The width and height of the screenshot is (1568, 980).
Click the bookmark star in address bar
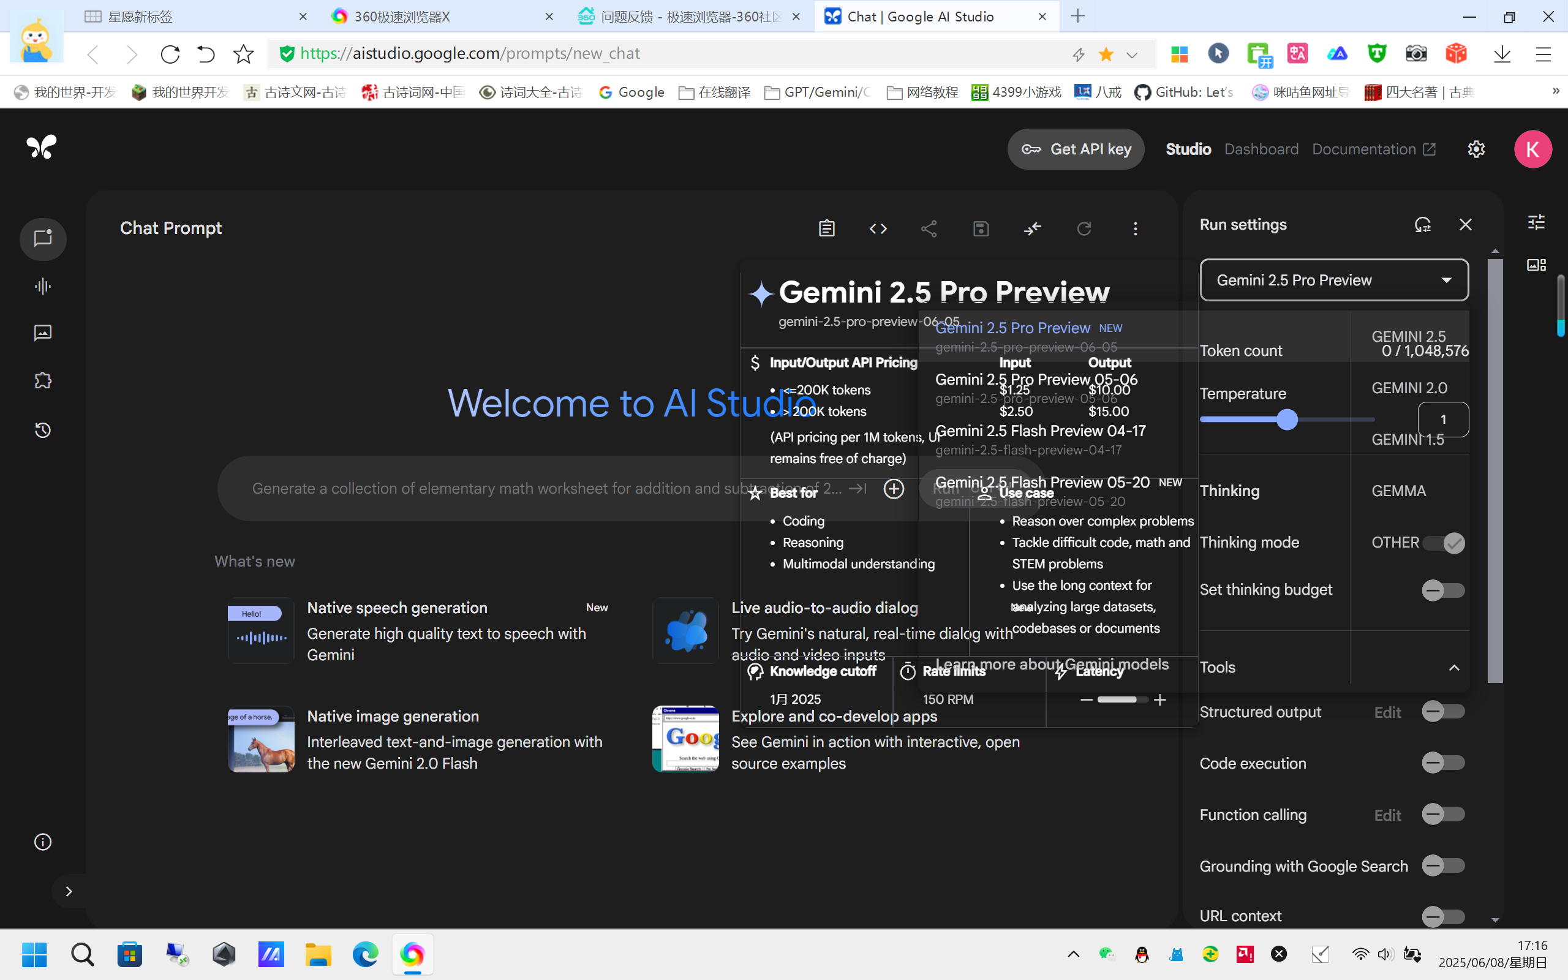[1106, 55]
